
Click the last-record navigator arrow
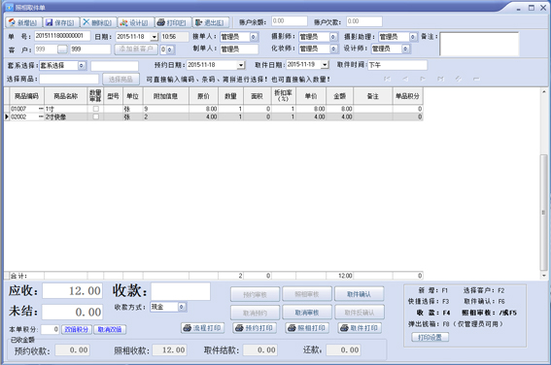point(440,79)
